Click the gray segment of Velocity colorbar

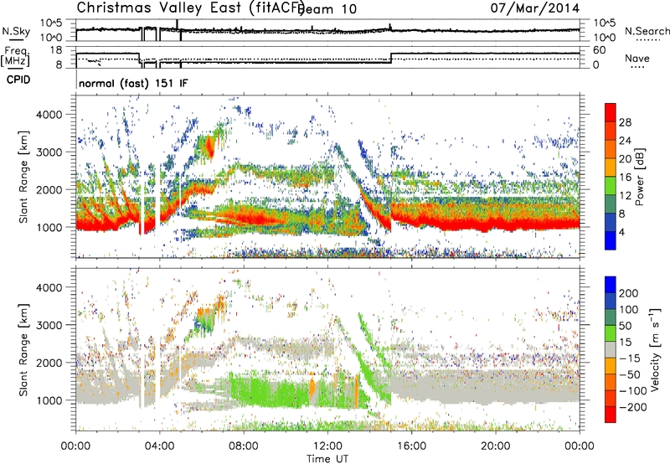[611, 350]
